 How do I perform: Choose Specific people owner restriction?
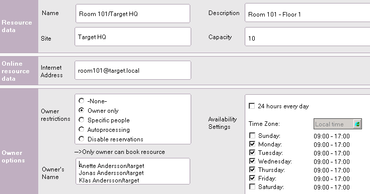pos(82,120)
